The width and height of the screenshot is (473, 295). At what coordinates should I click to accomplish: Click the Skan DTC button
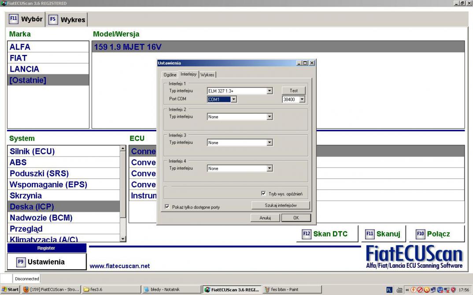tap(327, 234)
